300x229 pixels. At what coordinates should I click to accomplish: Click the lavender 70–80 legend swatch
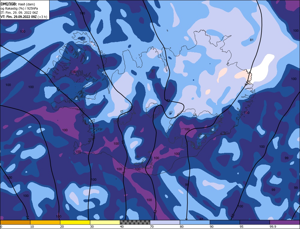pyautogui.click(x=165, y=222)
